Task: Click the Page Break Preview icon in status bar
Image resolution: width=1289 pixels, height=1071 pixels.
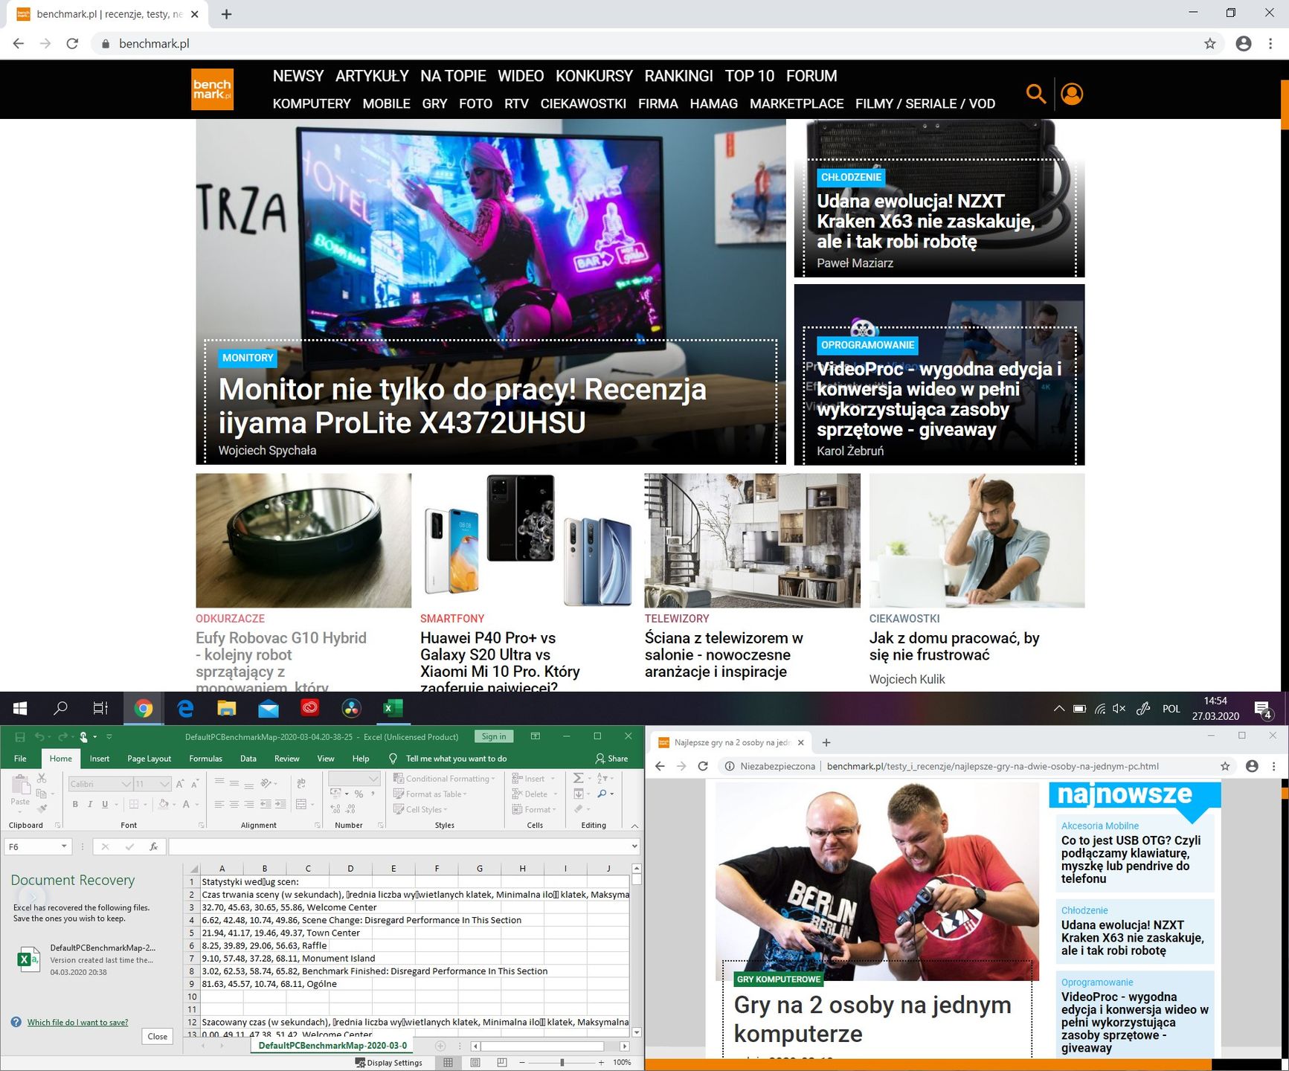Action: pos(502,1062)
